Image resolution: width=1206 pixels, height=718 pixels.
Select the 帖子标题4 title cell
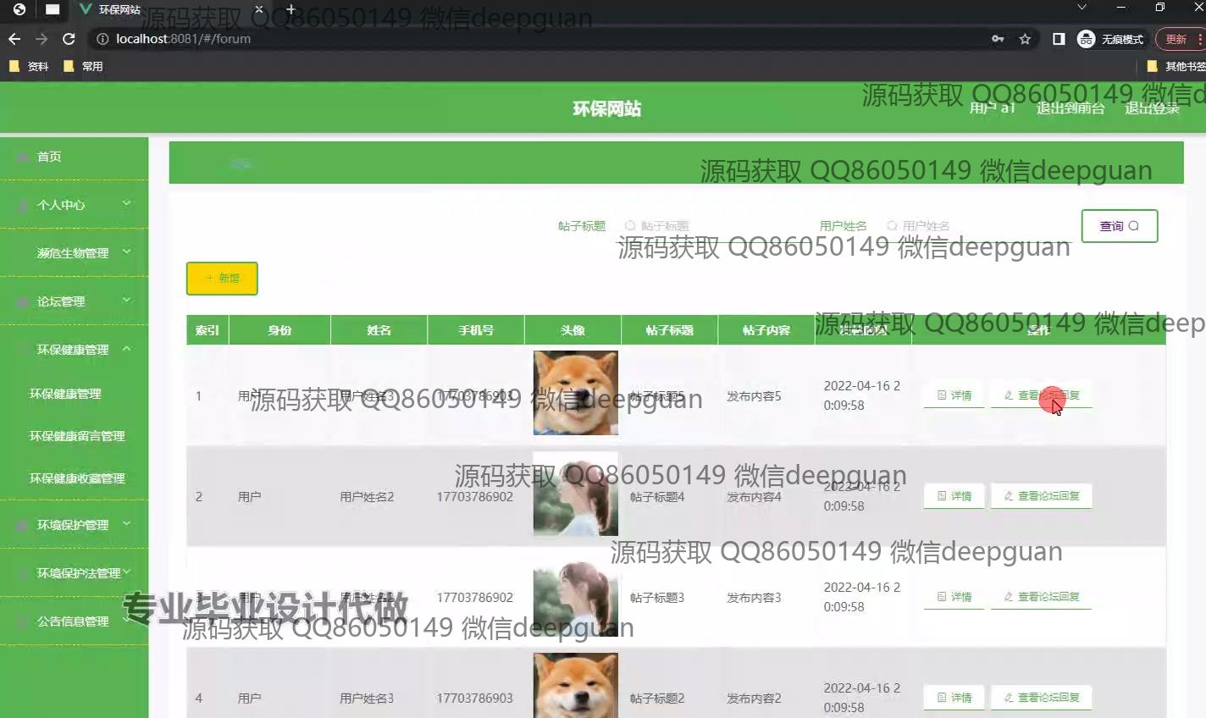pos(657,497)
